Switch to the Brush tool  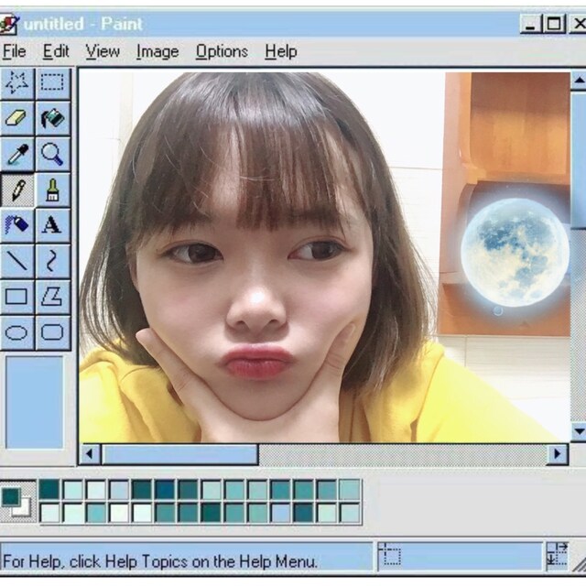click(x=52, y=190)
